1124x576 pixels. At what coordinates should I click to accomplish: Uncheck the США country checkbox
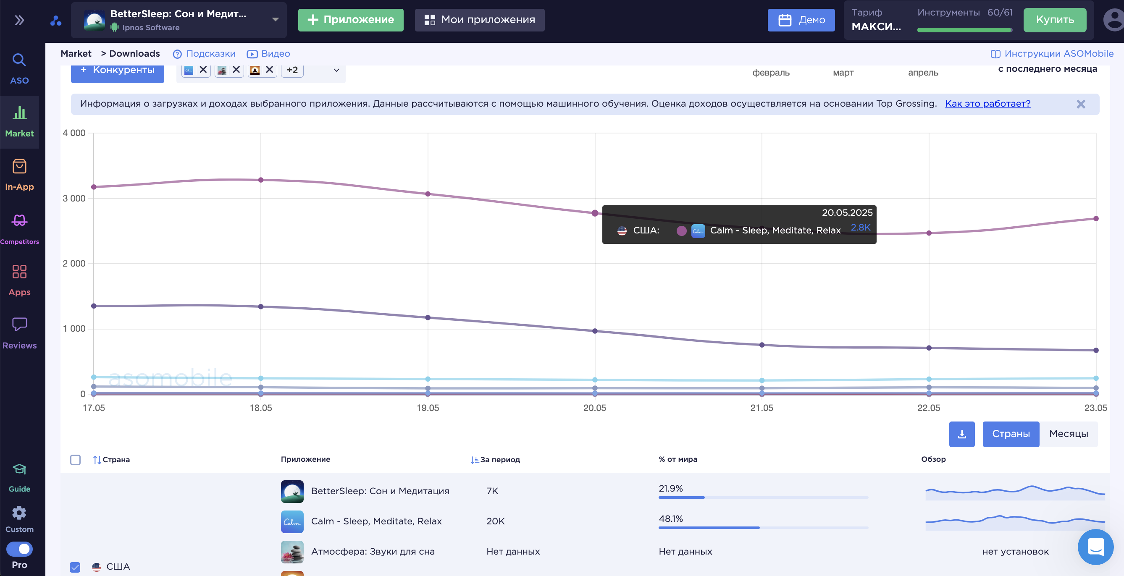pyautogui.click(x=75, y=567)
